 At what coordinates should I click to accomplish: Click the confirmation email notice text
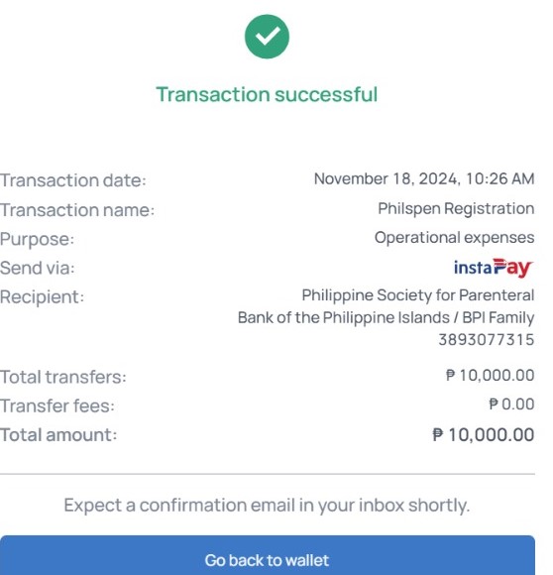click(267, 506)
